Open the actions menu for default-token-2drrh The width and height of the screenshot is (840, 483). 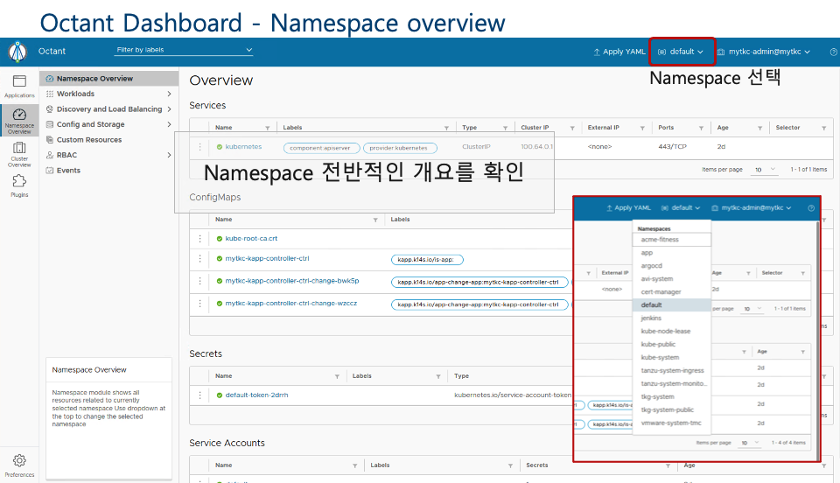199,395
